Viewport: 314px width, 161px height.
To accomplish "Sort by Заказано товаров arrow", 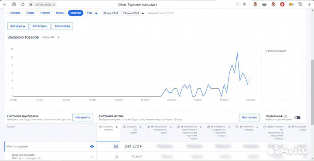I will [116, 127].
